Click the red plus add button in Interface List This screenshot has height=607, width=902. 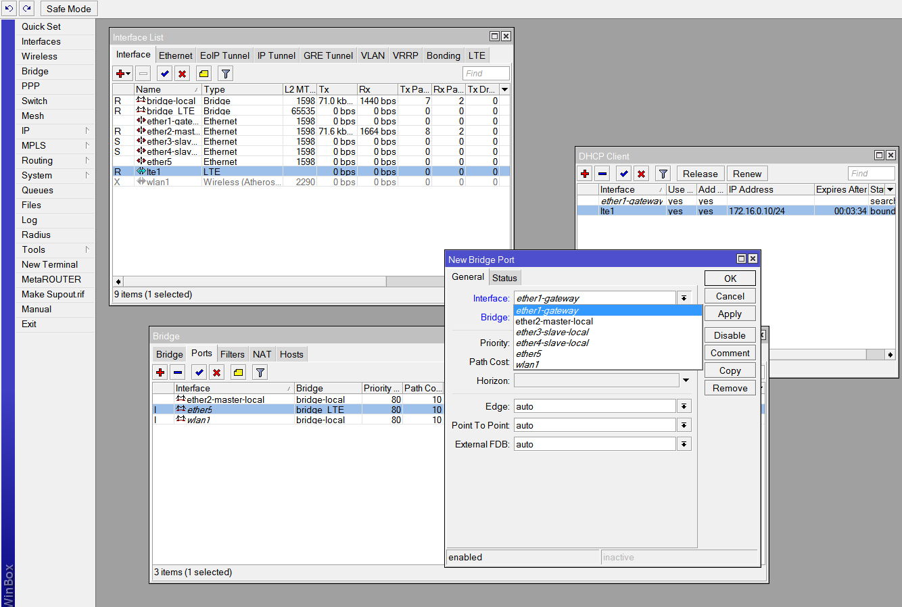(122, 74)
